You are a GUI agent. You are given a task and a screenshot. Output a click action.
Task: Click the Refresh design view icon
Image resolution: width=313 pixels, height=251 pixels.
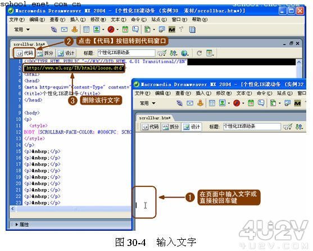click(199, 53)
